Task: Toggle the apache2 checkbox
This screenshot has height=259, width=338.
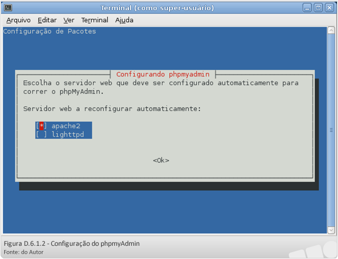Action: pos(41,126)
